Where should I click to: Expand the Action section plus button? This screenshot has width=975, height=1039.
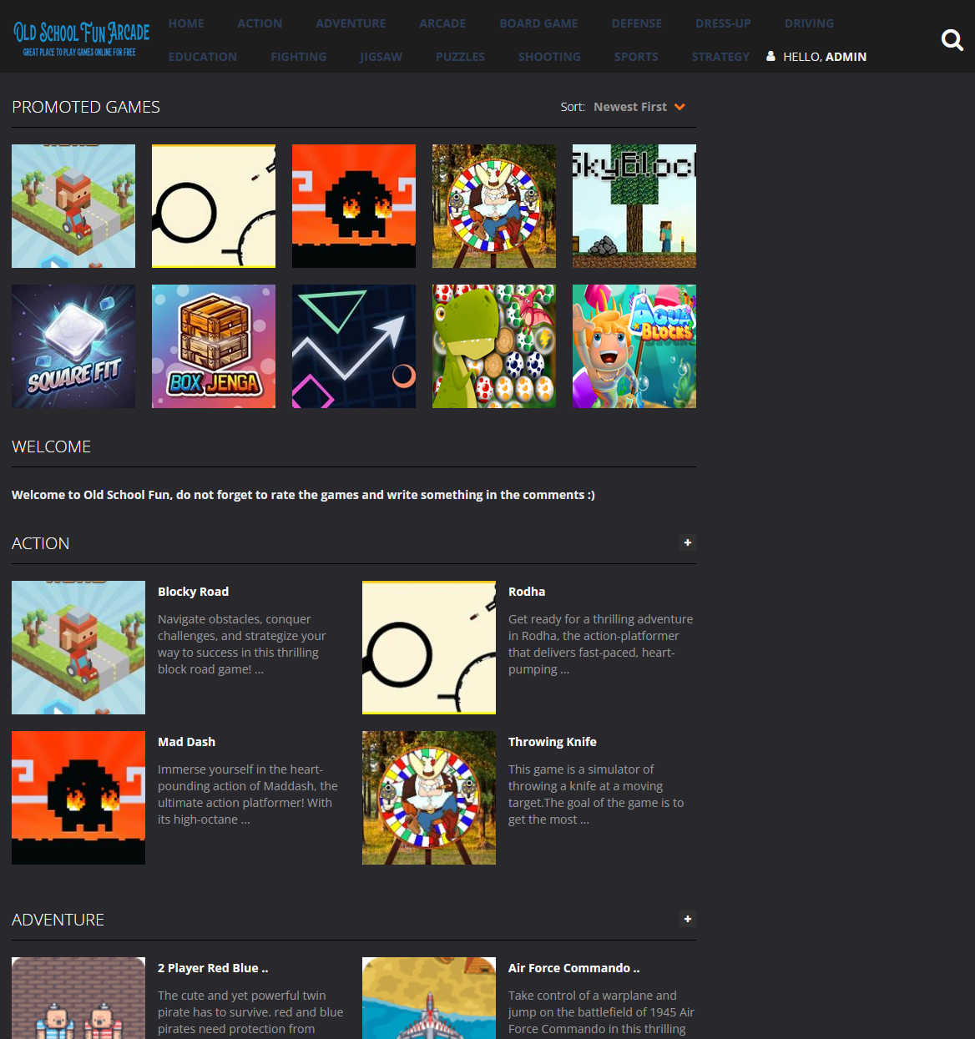[688, 543]
